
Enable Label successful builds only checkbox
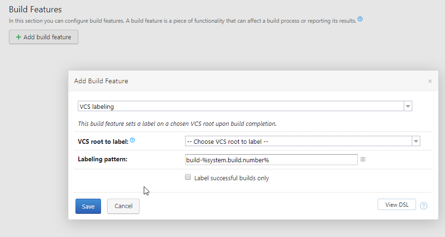(188, 177)
